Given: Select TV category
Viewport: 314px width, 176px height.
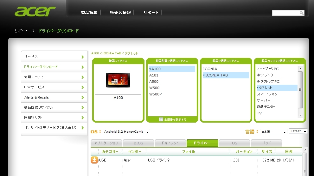Looking at the screenshot, I should pyautogui.click(x=259, y=113).
